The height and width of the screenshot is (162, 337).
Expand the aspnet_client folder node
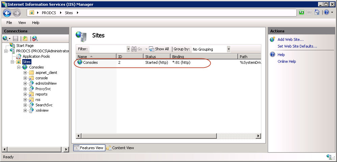pyautogui.click(x=25, y=73)
